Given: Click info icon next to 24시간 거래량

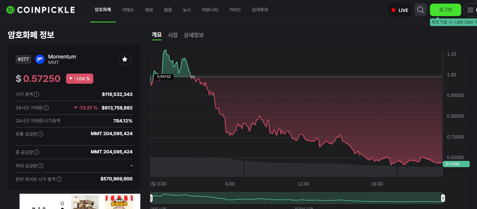Looking at the screenshot, I should [x=46, y=108].
